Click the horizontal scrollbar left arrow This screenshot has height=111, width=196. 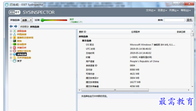pos(79,90)
